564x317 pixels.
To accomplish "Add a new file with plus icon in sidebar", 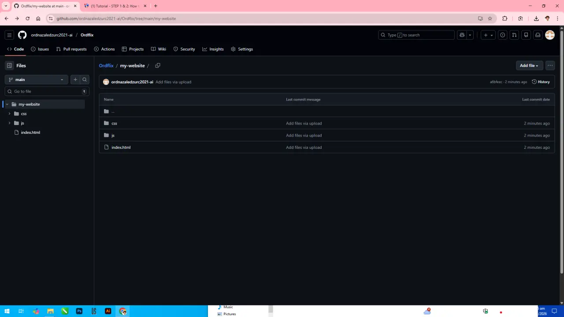I will 75,80.
